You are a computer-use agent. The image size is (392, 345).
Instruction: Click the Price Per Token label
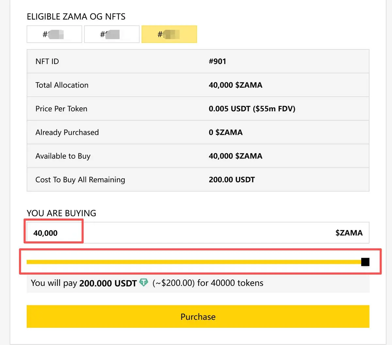click(x=61, y=109)
